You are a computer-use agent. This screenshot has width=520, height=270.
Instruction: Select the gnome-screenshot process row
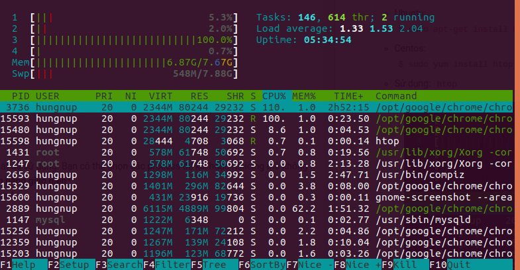pos(256,197)
